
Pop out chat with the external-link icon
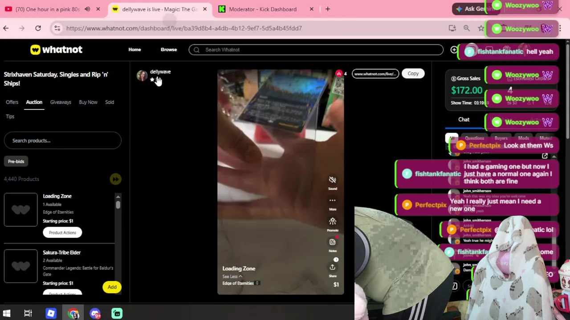[x=545, y=156]
